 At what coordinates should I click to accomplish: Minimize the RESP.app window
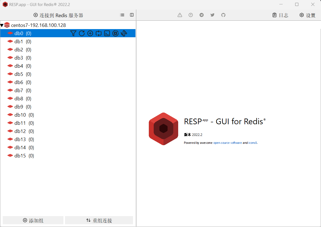(281, 4)
